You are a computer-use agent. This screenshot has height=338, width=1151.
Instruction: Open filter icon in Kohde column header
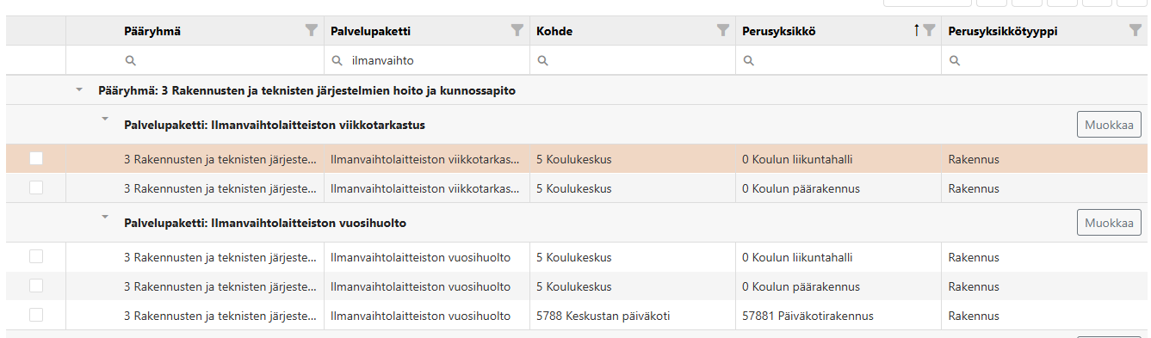[723, 30]
